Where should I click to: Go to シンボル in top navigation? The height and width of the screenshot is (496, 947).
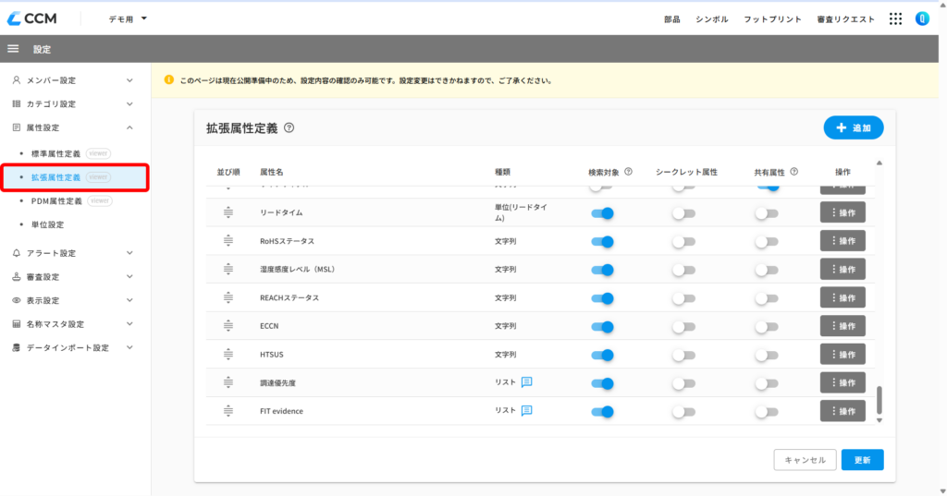tap(712, 19)
